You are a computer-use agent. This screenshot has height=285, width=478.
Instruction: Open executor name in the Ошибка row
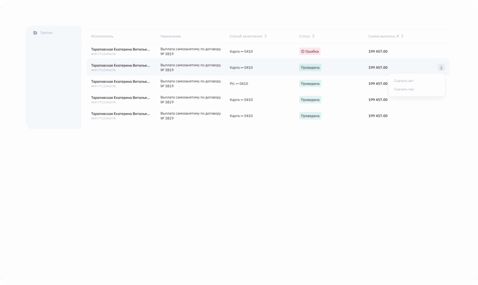(x=120, y=49)
